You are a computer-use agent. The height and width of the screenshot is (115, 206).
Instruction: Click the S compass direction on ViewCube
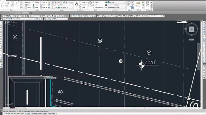tap(192, 35)
